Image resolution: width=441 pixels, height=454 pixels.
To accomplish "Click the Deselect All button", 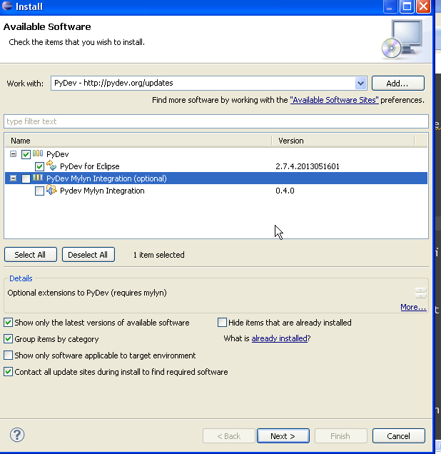I will coord(88,255).
